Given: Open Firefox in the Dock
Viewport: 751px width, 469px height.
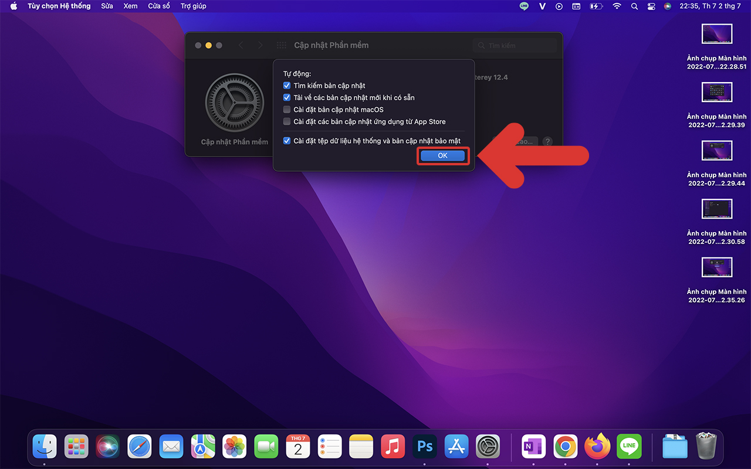Looking at the screenshot, I should pos(597,446).
